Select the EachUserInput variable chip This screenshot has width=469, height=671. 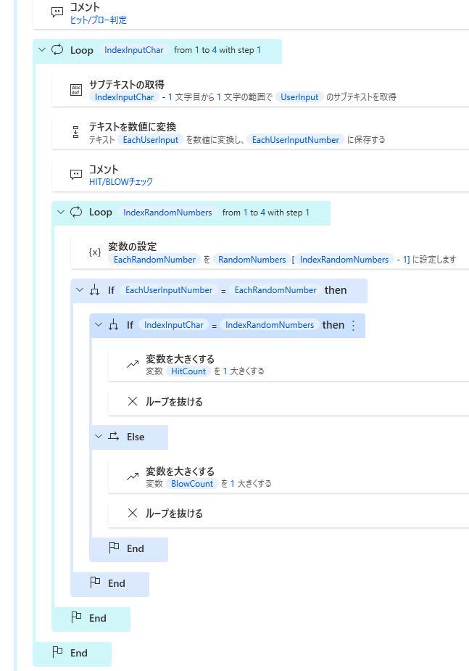(x=151, y=140)
